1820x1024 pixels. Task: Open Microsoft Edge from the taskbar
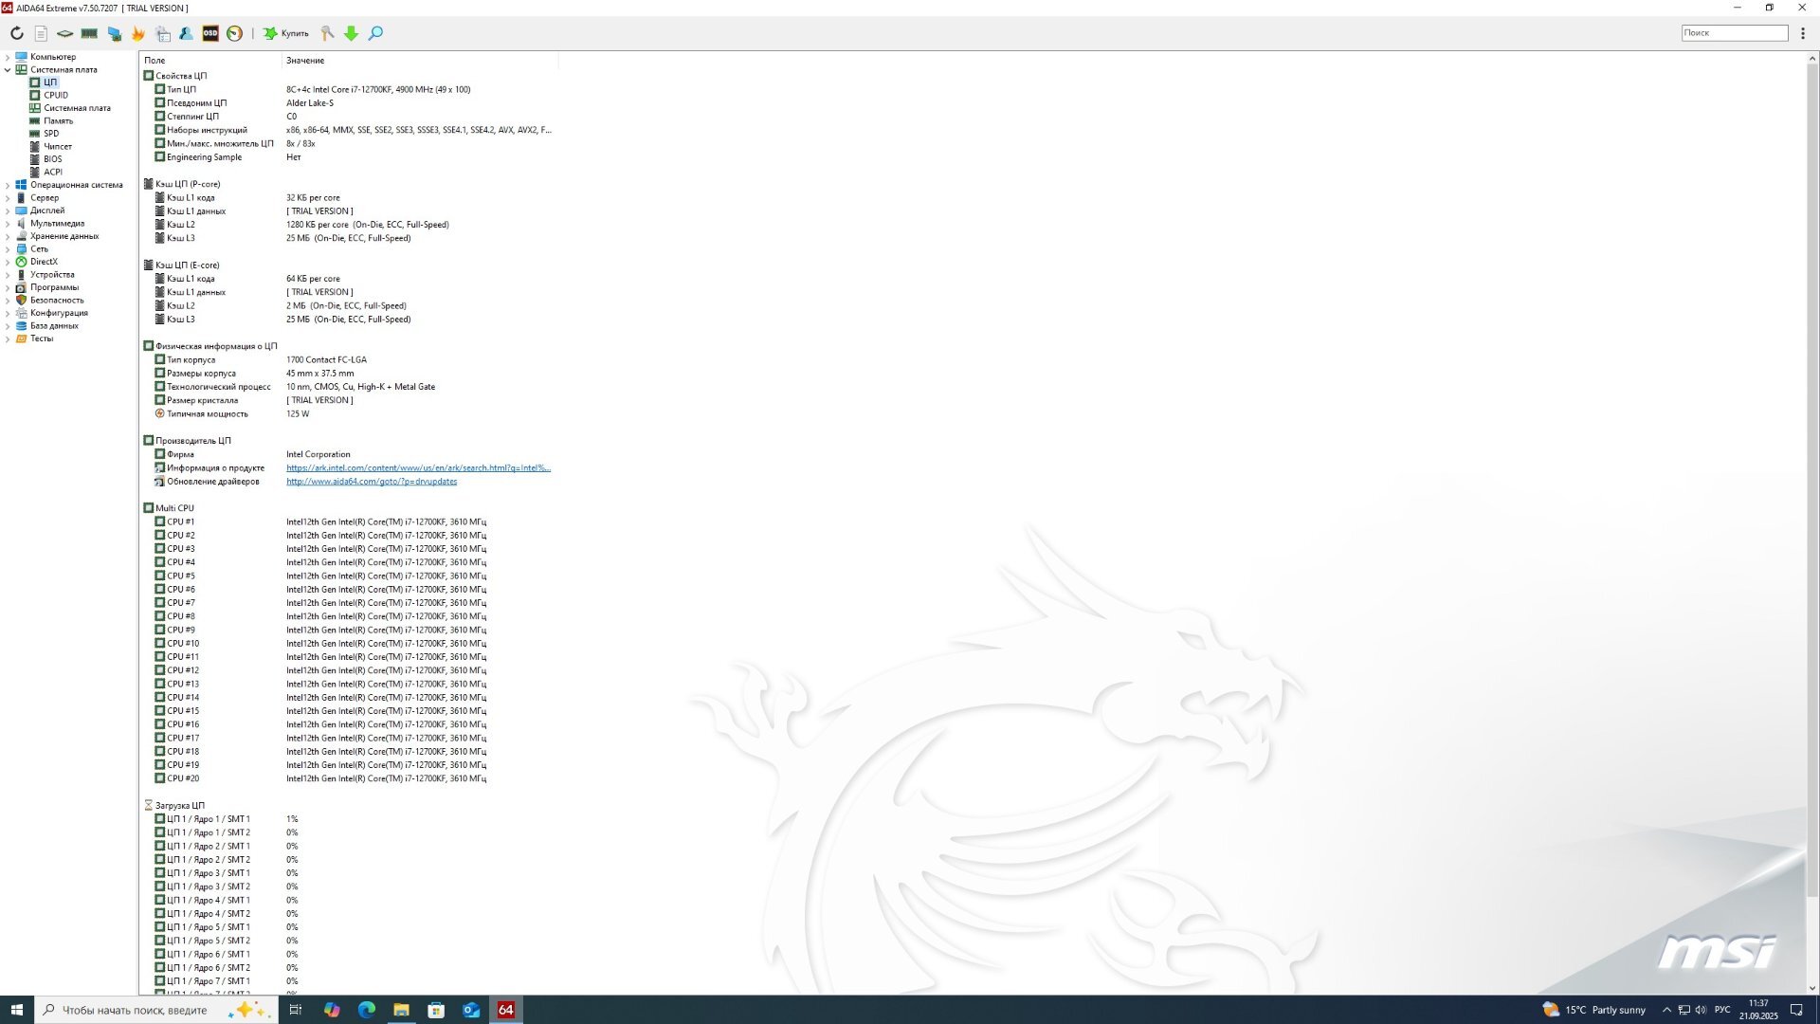367,1010
